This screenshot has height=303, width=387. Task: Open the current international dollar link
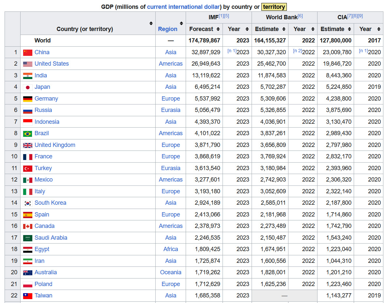(184, 7)
